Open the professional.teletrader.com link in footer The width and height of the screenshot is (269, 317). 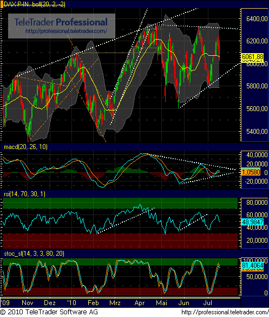(x=225, y=312)
